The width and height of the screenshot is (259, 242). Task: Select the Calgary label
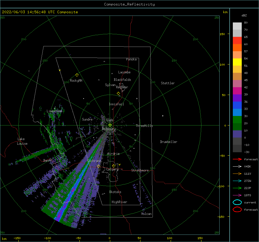[112, 169]
